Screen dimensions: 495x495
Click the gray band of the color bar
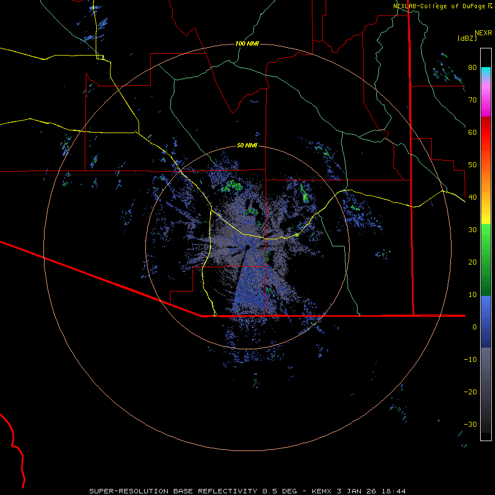click(486, 390)
